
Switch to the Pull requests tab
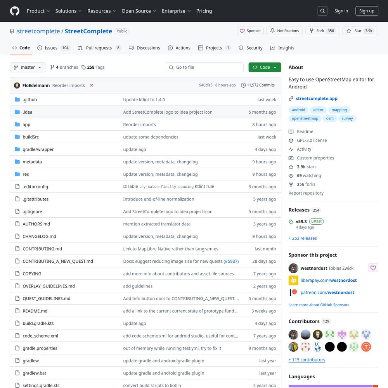99,48
